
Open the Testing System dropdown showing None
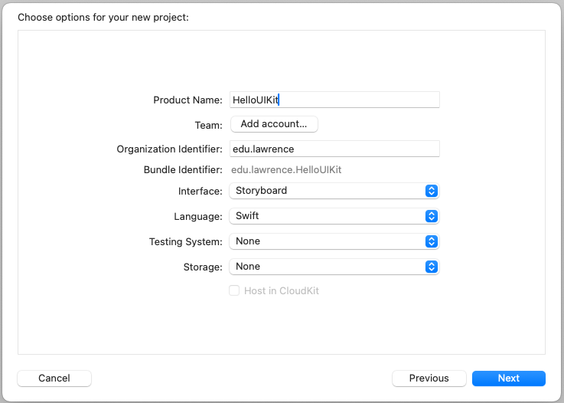click(x=334, y=241)
